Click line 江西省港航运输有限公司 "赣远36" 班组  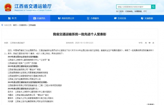coord(24,70)
